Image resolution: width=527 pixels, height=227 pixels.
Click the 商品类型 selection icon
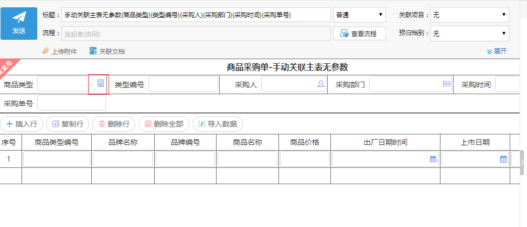[101, 84]
